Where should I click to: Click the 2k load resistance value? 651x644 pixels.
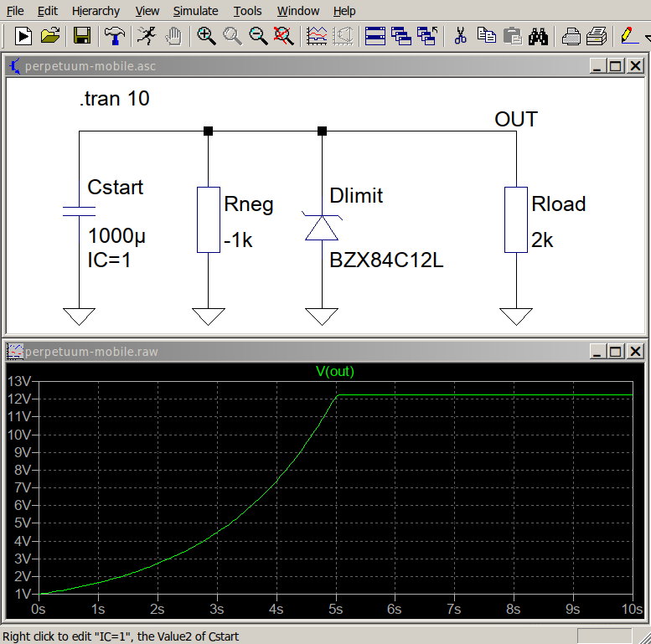click(x=542, y=240)
